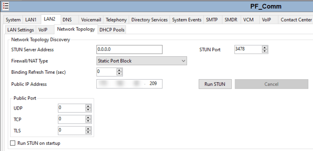Screen dimensions: 313x151
Task: Switch to Directory Services tab
Action: [x=149, y=20]
